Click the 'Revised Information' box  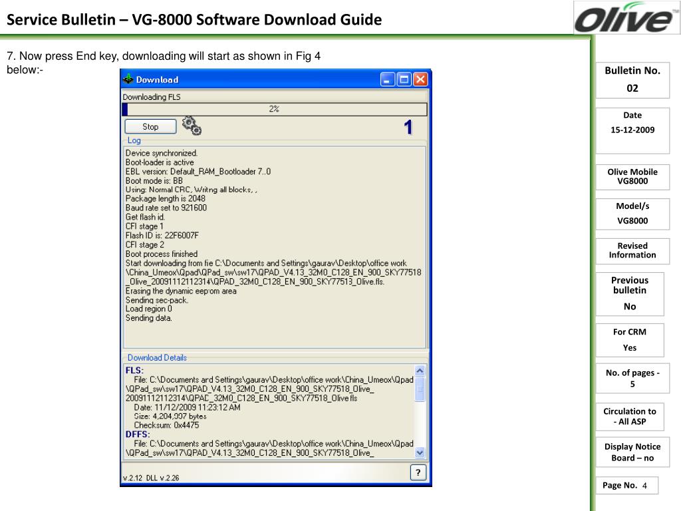(x=632, y=251)
